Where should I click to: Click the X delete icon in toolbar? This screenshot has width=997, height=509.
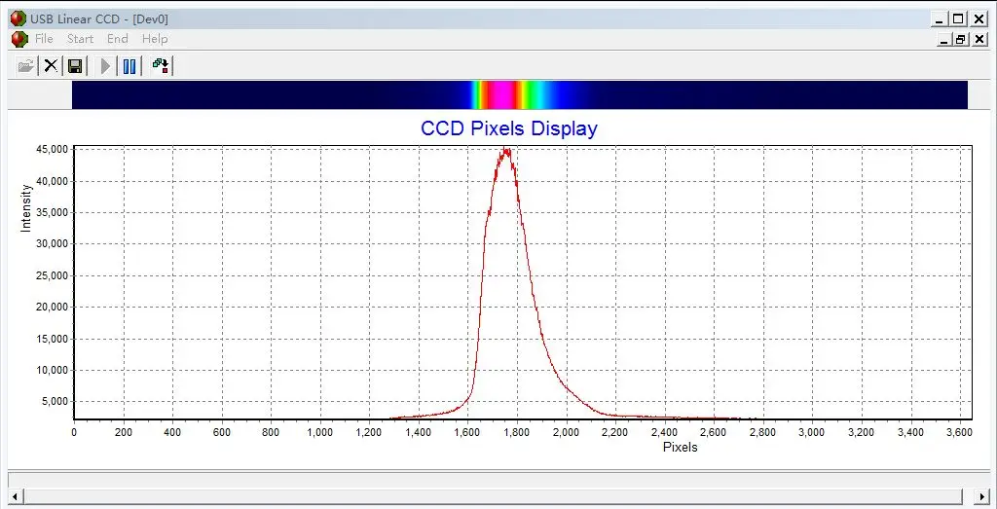coord(51,66)
